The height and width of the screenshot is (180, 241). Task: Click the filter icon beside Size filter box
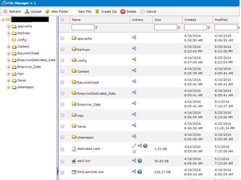[x=179, y=27]
